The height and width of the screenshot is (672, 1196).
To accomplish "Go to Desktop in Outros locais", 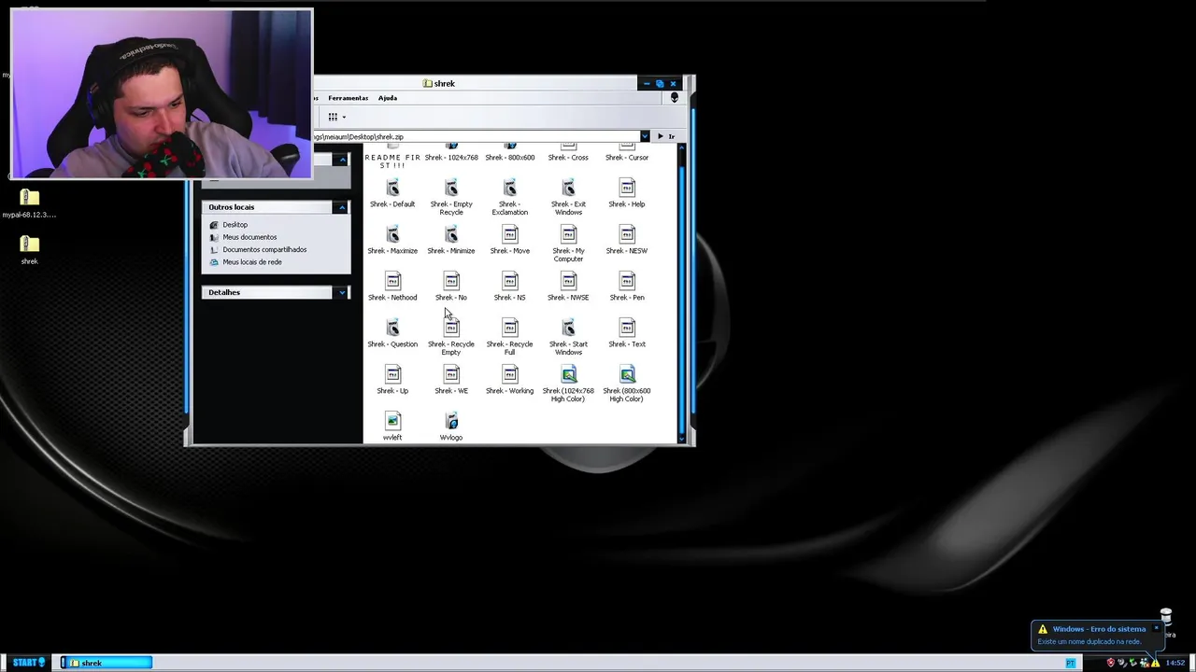I will pos(235,225).
